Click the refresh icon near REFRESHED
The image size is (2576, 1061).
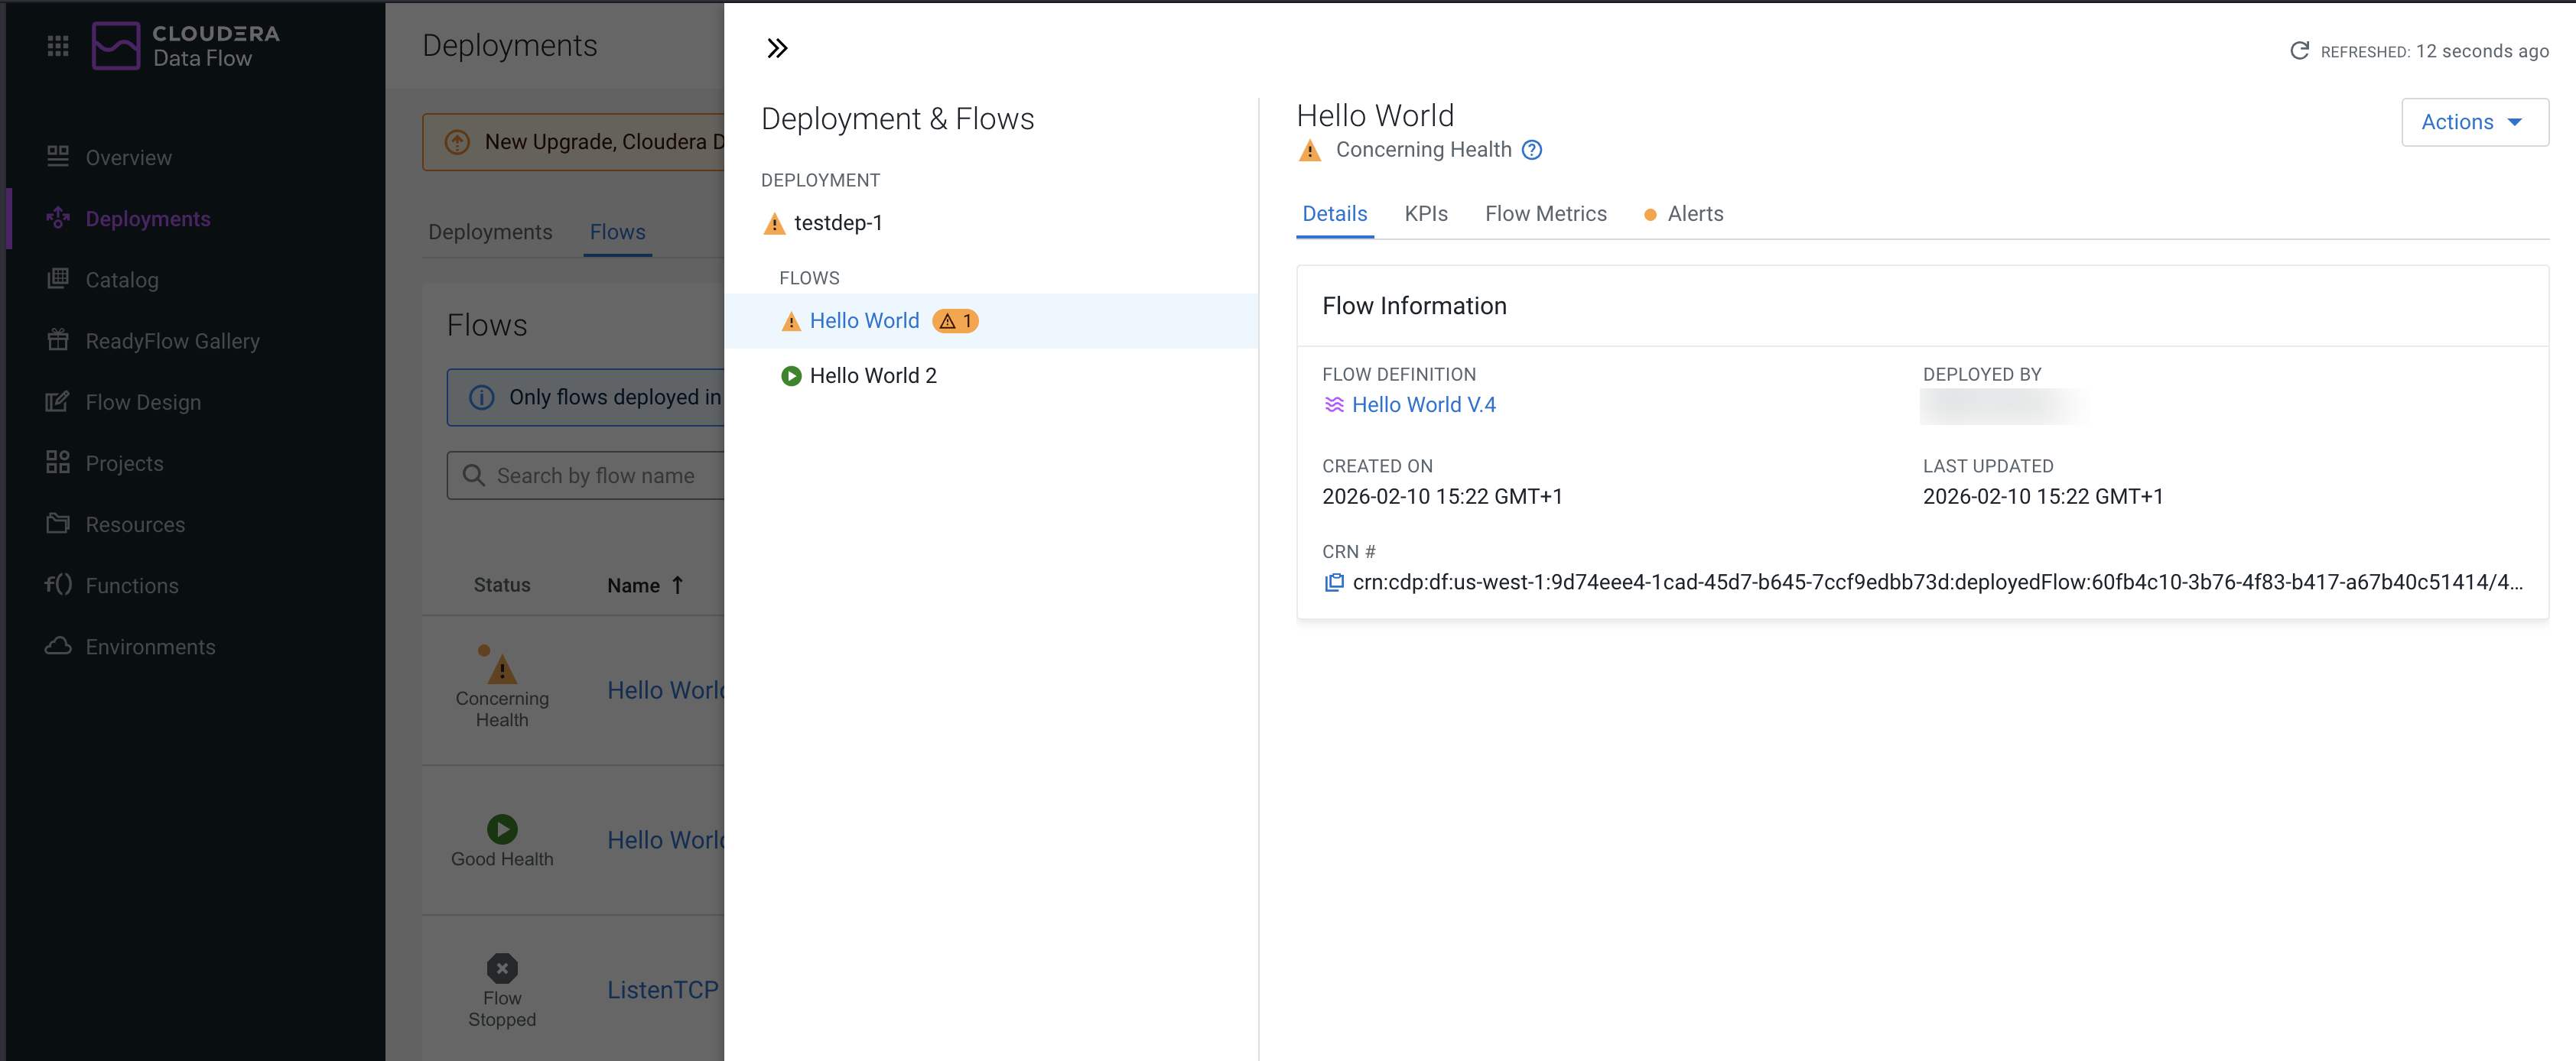coord(2299,51)
